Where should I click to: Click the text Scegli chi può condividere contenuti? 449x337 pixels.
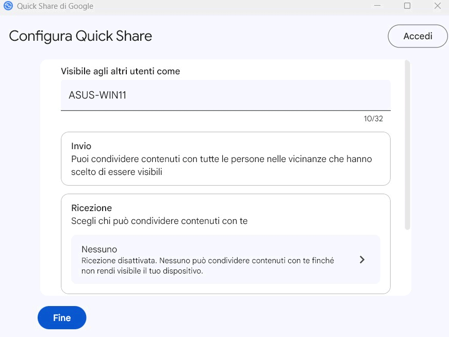tap(159, 221)
